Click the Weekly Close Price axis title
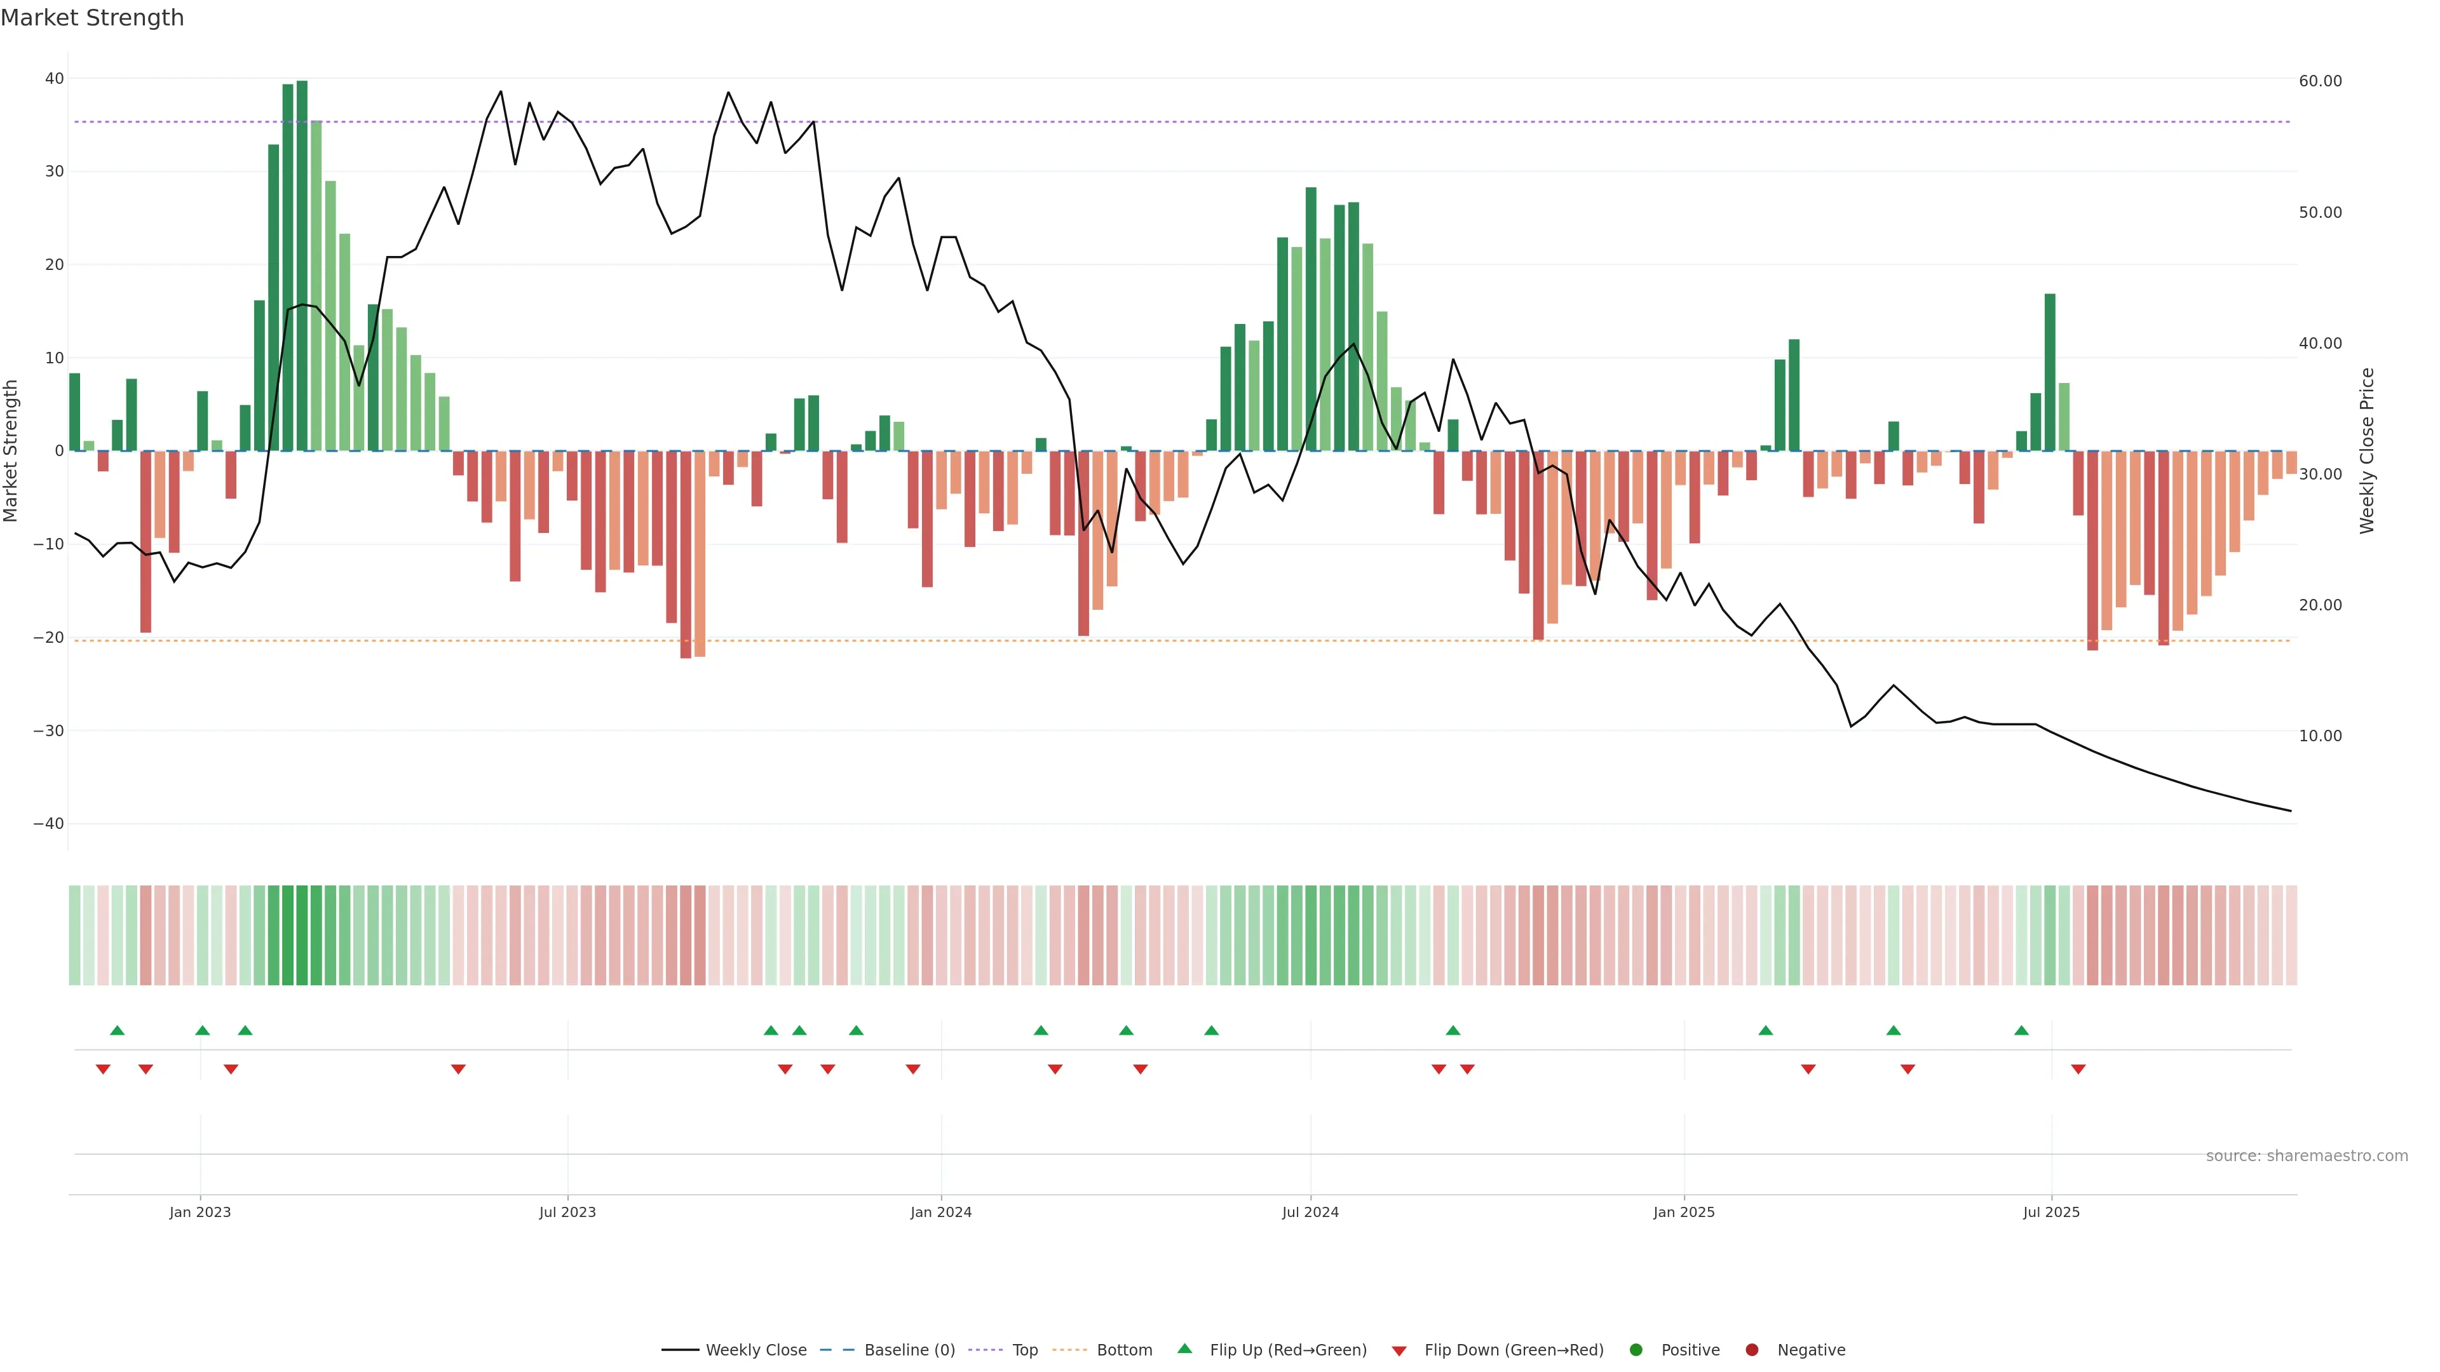The height and width of the screenshot is (1372, 2440). point(2367,451)
